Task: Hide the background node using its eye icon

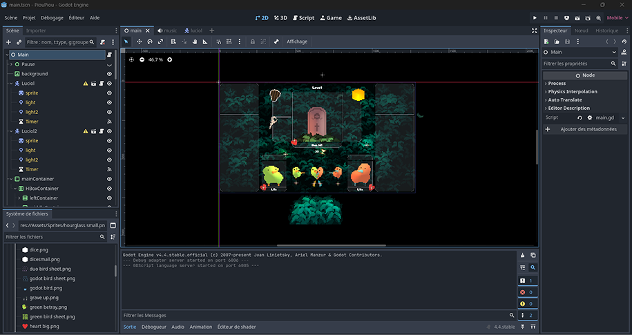Action: click(x=109, y=74)
